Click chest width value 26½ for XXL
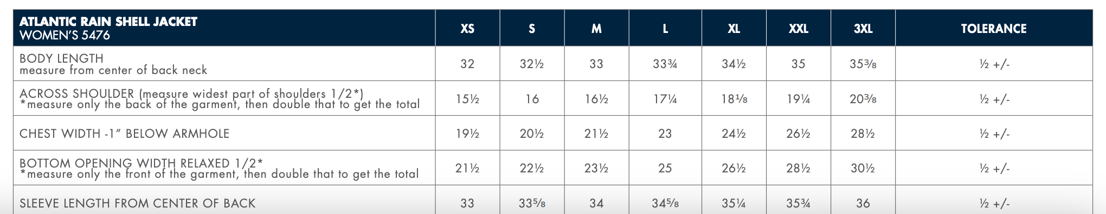The image size is (1106, 214). pos(798,133)
